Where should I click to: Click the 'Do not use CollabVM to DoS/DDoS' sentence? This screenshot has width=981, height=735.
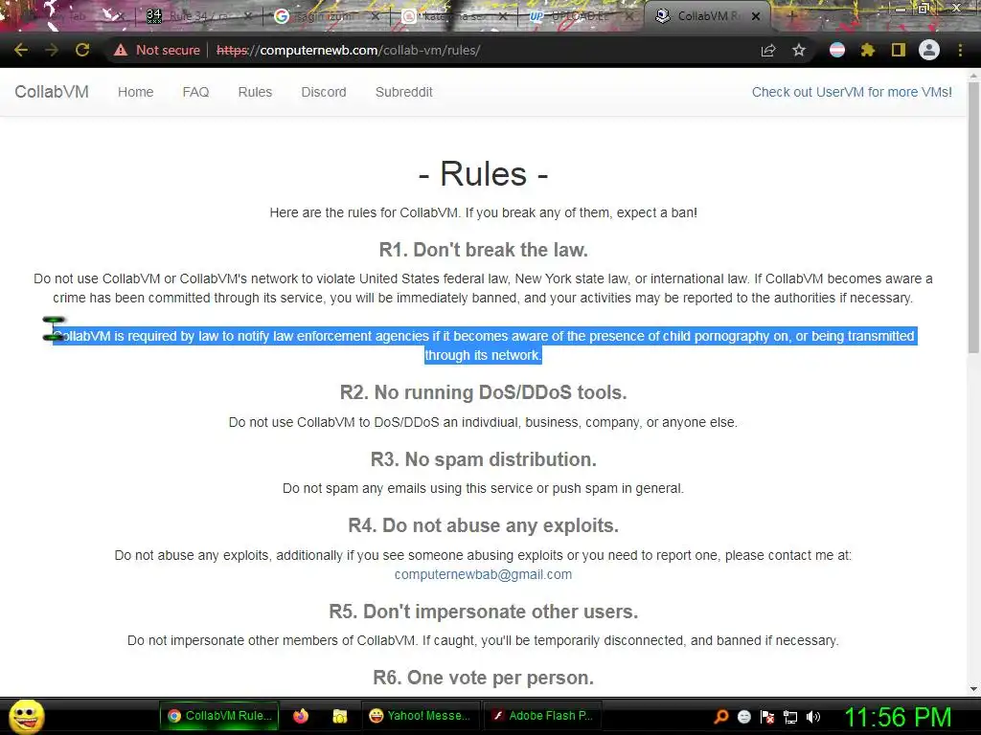coord(483,422)
